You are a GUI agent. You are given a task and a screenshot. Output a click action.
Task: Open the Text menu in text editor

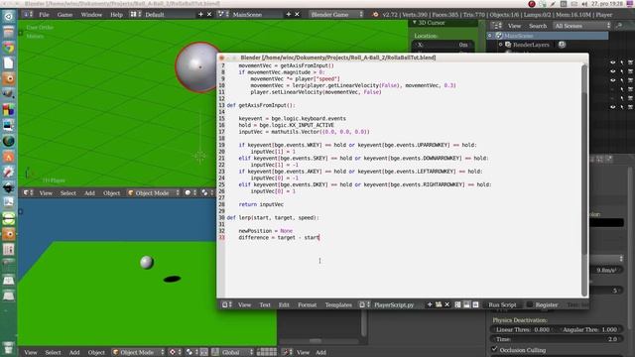pyautogui.click(x=265, y=304)
